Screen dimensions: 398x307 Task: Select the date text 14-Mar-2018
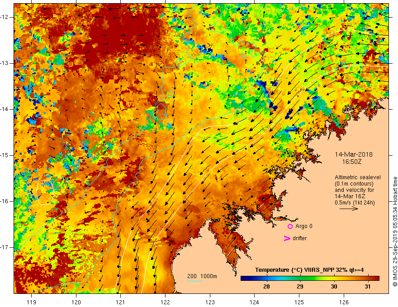click(354, 154)
